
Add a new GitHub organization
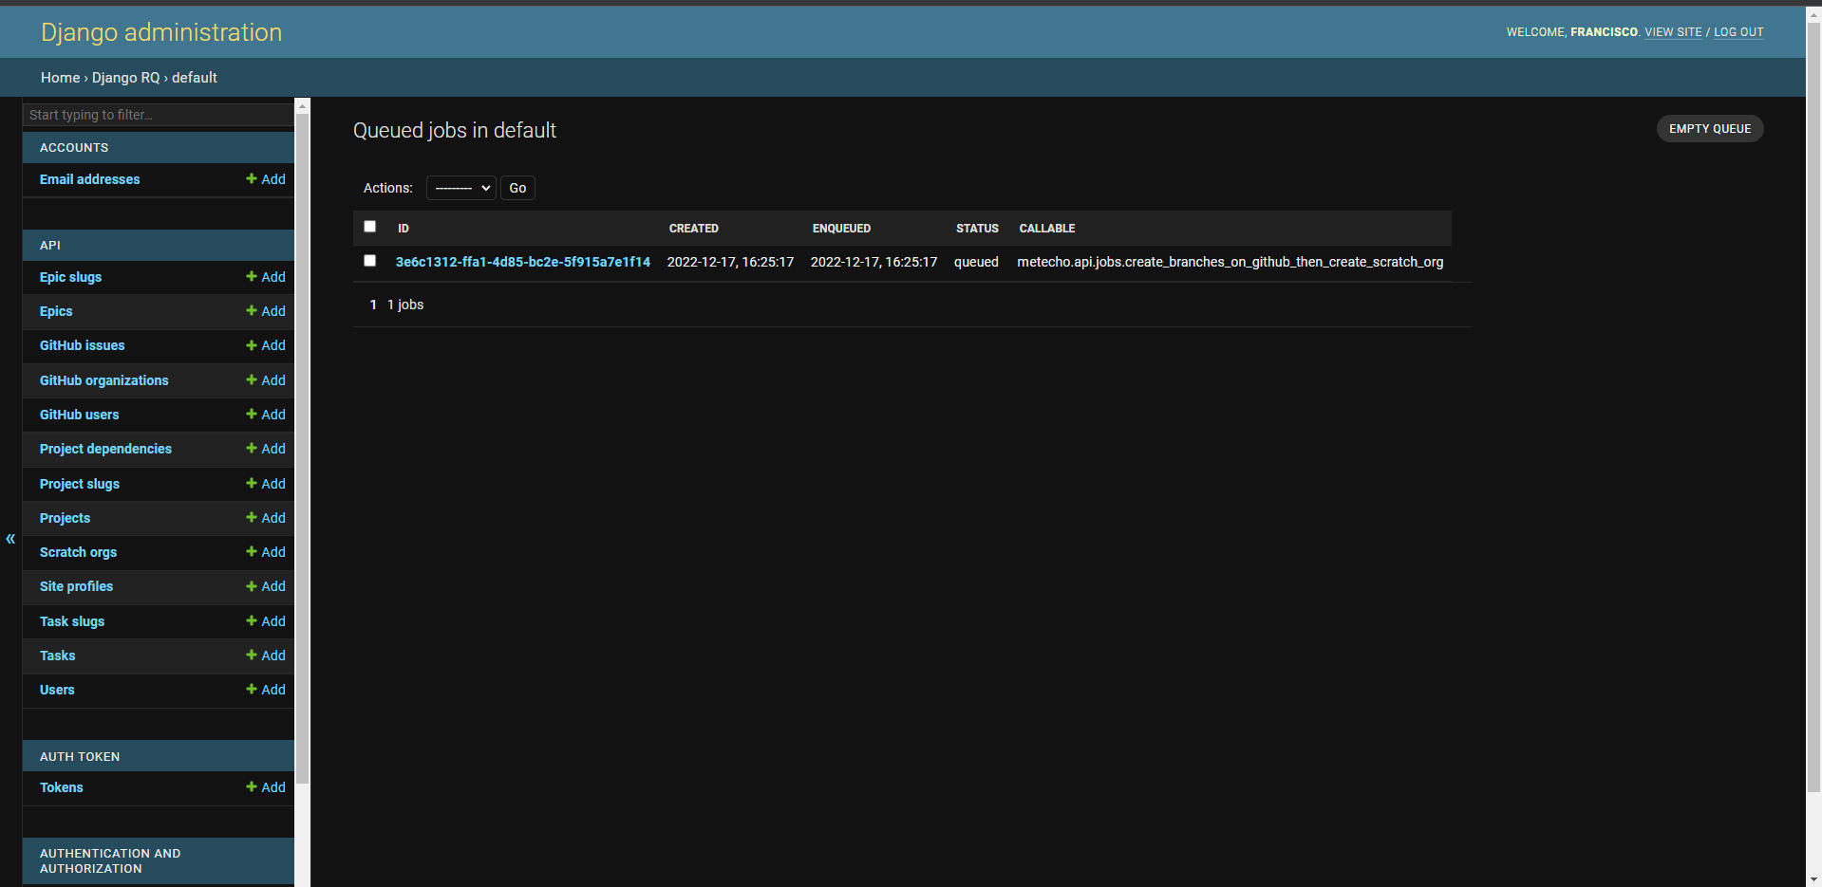(x=266, y=380)
